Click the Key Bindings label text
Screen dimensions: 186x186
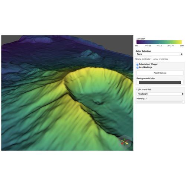[145, 67]
